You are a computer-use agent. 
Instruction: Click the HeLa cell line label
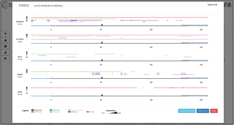click(20, 57)
